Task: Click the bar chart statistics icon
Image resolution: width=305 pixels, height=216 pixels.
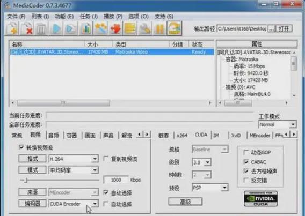Action: coord(86,29)
